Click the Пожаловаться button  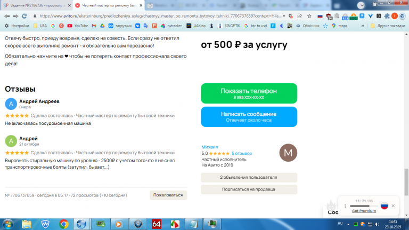point(168,195)
